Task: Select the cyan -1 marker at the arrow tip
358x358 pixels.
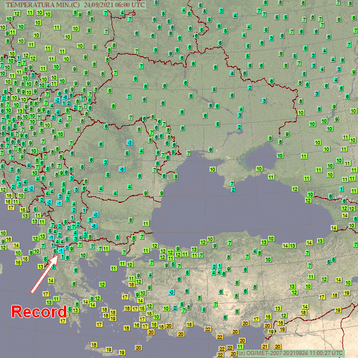Action: pyautogui.click(x=61, y=251)
